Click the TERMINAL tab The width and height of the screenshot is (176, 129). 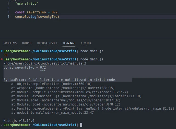coord(69,43)
